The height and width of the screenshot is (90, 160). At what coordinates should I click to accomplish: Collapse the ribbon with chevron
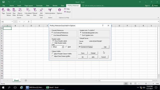pyautogui.click(x=158, y=18)
